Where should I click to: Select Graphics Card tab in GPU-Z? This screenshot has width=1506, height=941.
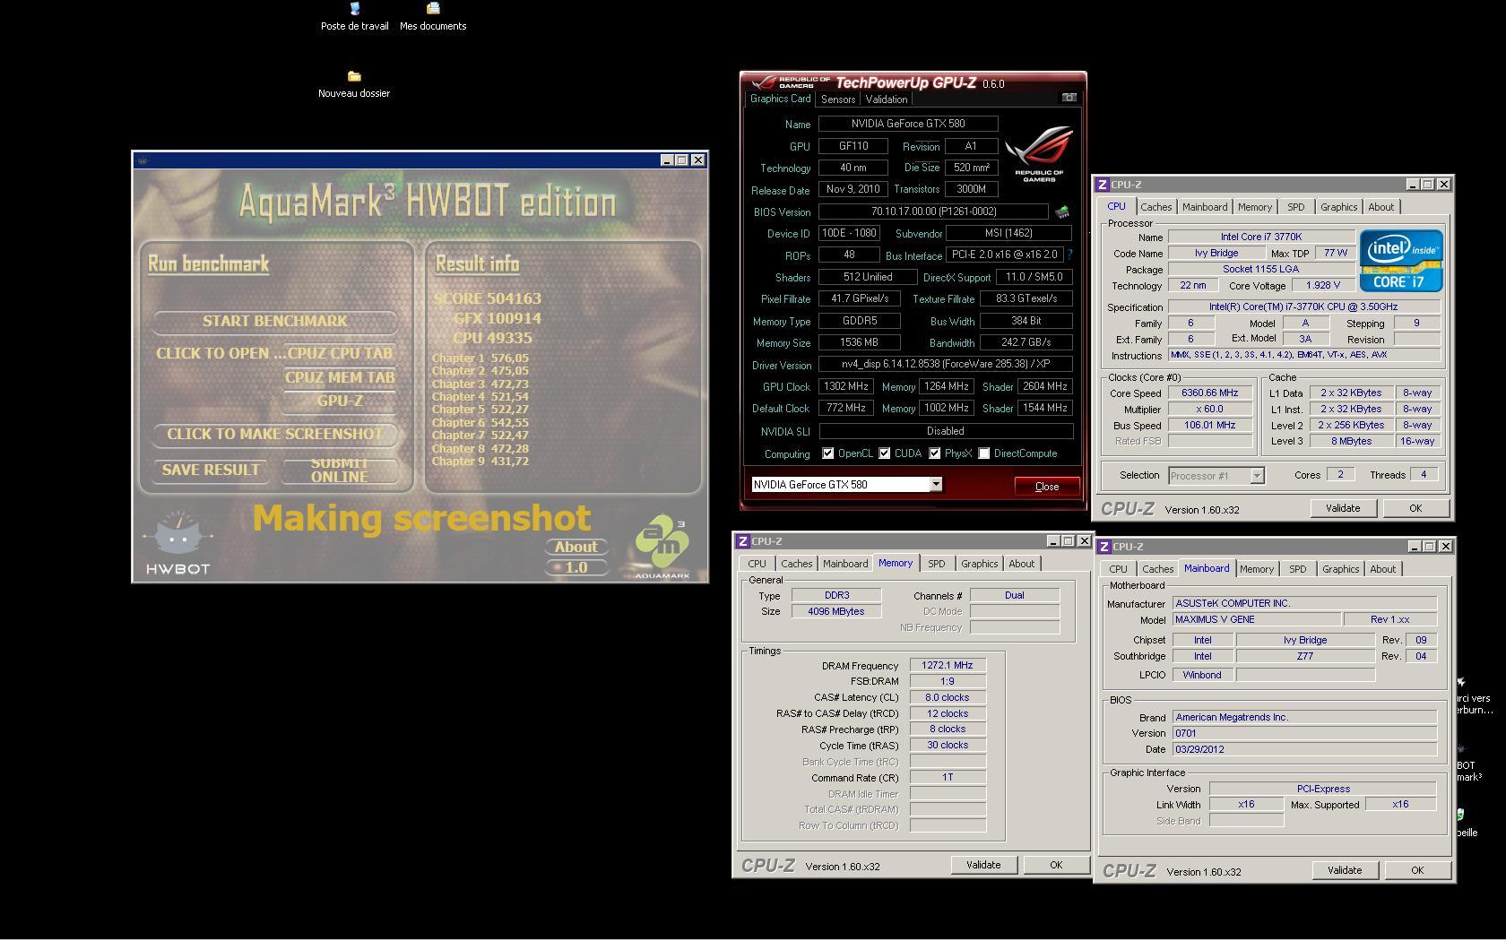coord(781,99)
